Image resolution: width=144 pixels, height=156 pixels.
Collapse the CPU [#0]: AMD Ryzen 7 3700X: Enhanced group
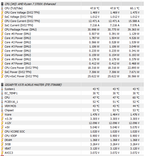[x=30, y=4]
